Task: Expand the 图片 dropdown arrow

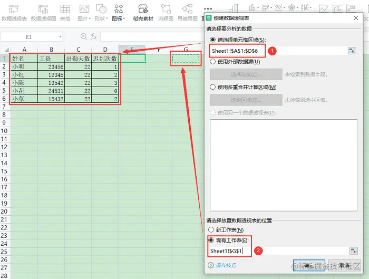Action: click(x=90, y=18)
